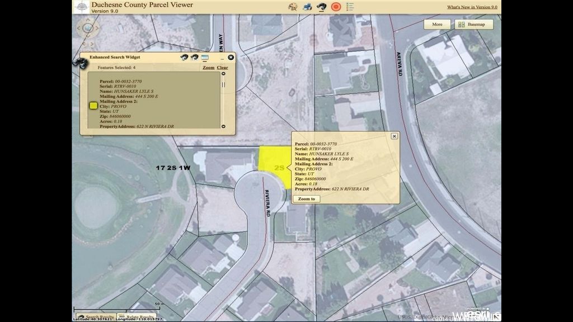Click the Duchesne County logo icon
This screenshot has width=573, height=322.
pos(81,7)
